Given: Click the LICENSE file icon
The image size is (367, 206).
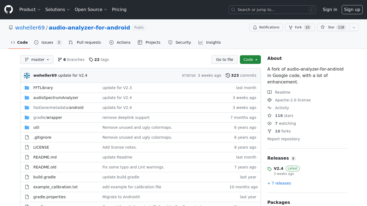Looking at the screenshot, I should point(27,147).
